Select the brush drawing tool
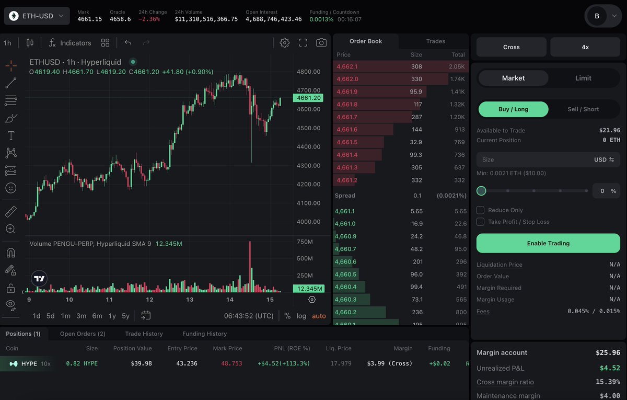This screenshot has width=627, height=400. tap(9, 118)
